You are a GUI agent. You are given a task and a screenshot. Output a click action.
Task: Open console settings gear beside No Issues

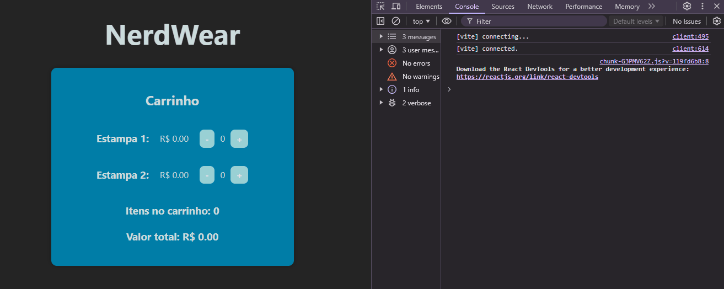click(717, 21)
